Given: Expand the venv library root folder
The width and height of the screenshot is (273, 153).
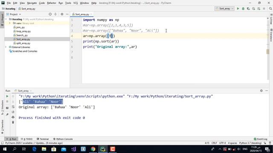Looking at the screenshot, I should tap(10, 23).
